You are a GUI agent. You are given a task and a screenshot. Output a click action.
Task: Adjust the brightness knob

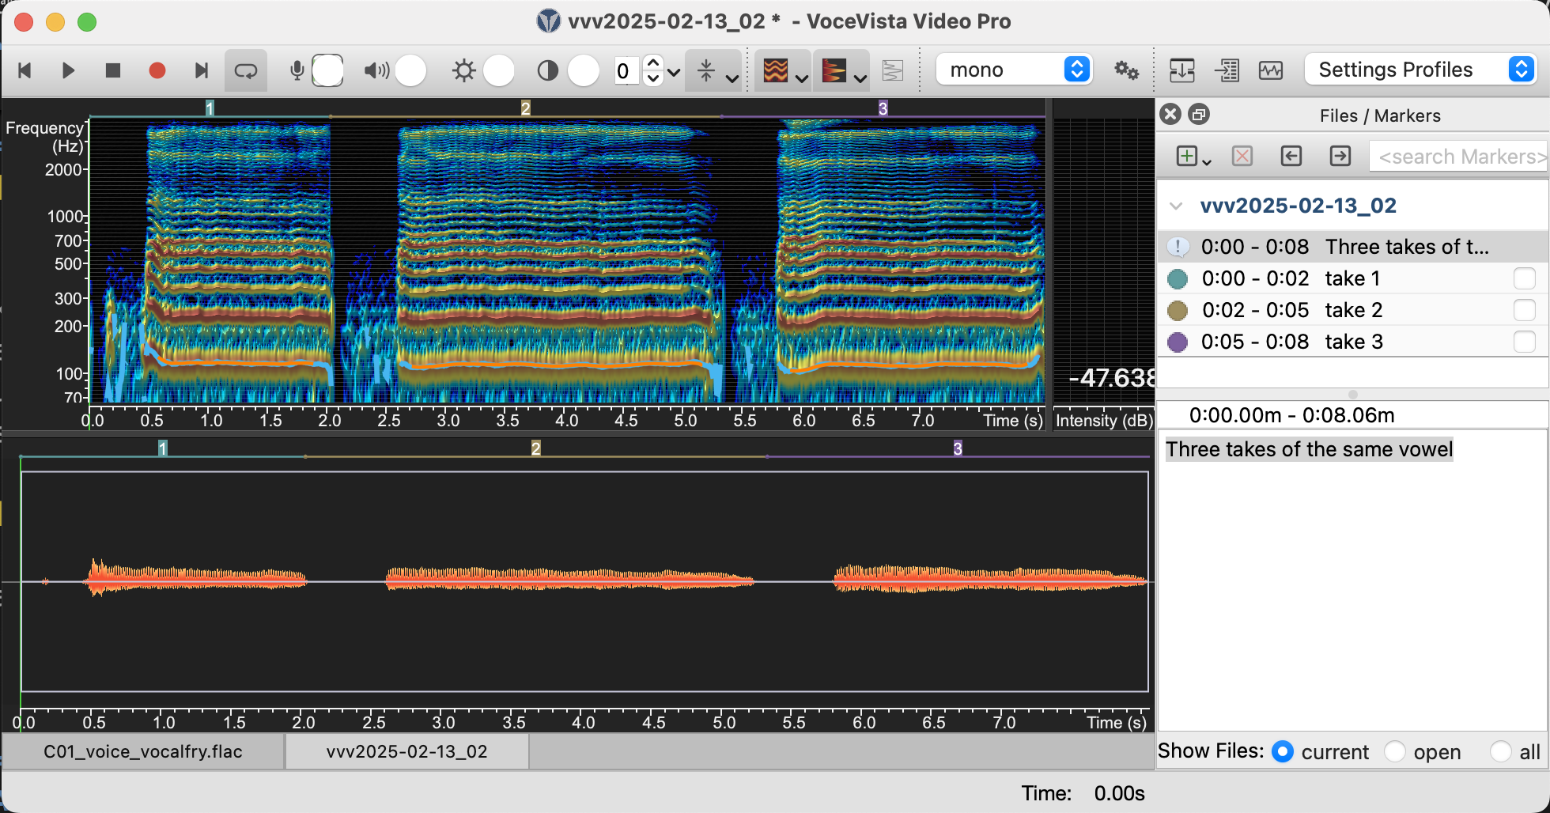tap(498, 70)
